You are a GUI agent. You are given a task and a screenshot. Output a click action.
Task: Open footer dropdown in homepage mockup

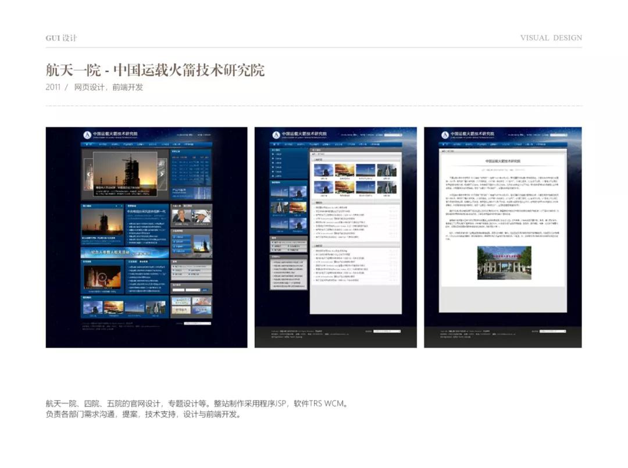tap(198, 323)
